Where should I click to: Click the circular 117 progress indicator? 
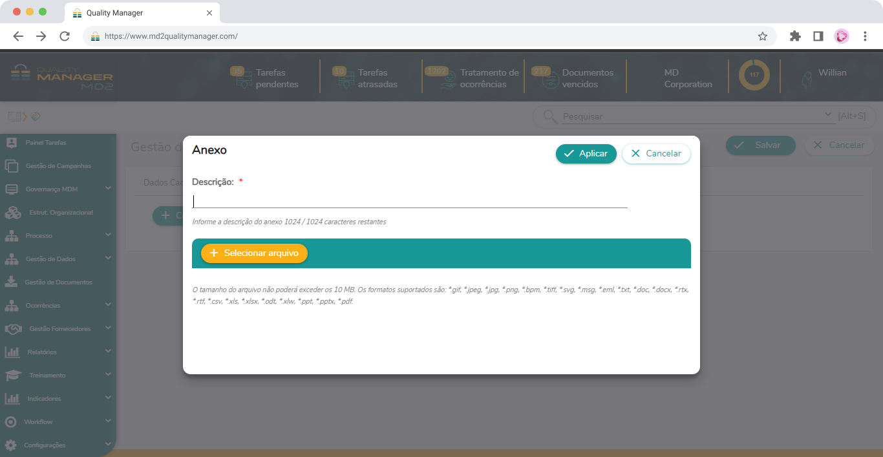pos(754,76)
